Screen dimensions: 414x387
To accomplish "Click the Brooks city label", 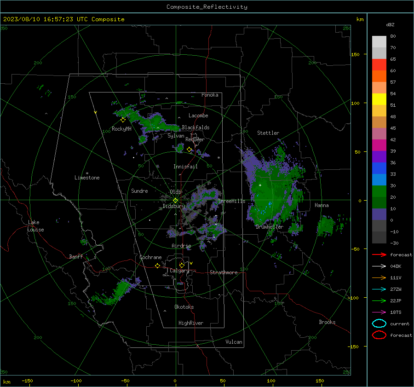I will (x=327, y=322).
